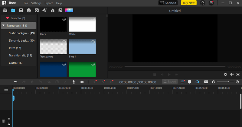Toggle the preview volume speaker icon

[232, 75]
